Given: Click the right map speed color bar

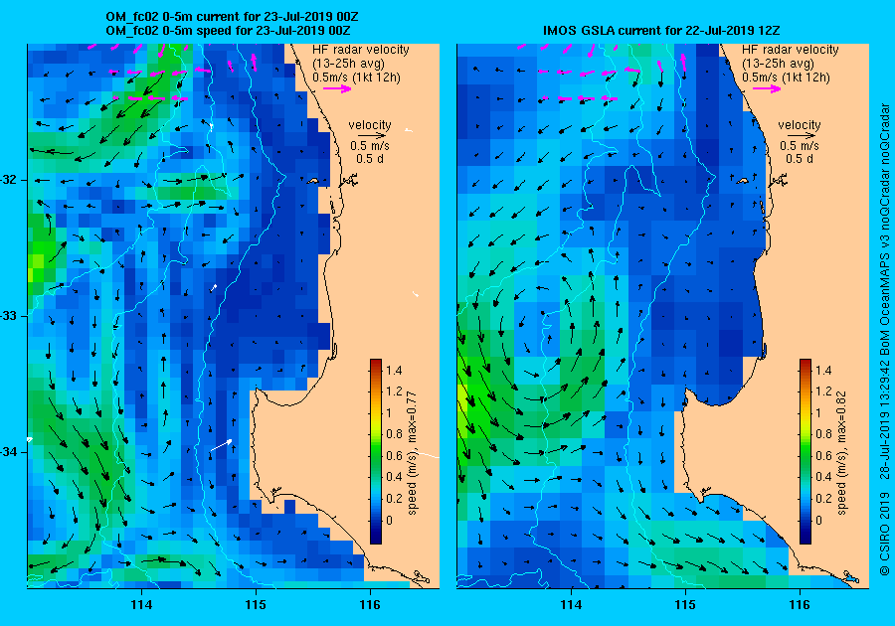Looking at the screenshot, I should coord(805,451).
